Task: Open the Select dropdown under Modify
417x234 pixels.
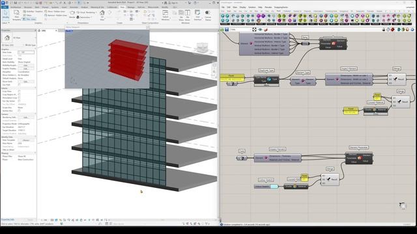Action: click(x=6, y=23)
